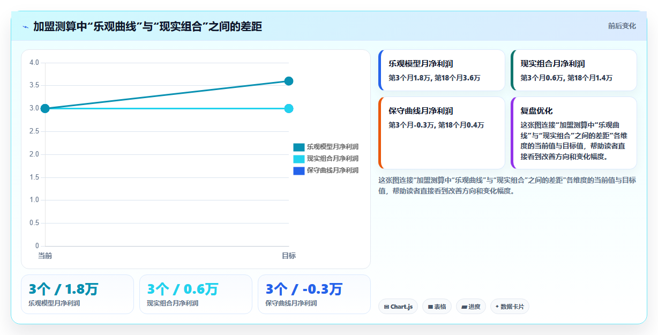Click the data point at 当前
The height and width of the screenshot is (335, 658).
[x=45, y=108]
